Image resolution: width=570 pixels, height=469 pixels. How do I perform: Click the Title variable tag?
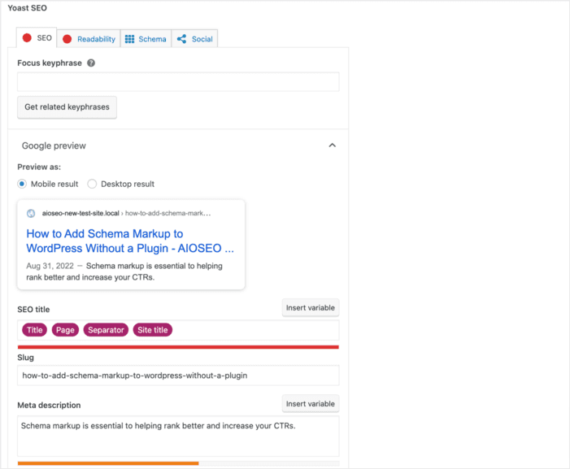(x=34, y=330)
